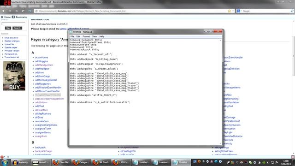Image resolution: width=295 pixels, height=166 pixels.
Task: Open the isFlashlightOn command link
Action: (x=128, y=151)
